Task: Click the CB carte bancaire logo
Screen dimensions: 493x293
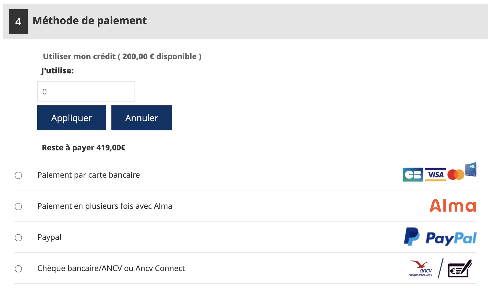Action: [413, 175]
